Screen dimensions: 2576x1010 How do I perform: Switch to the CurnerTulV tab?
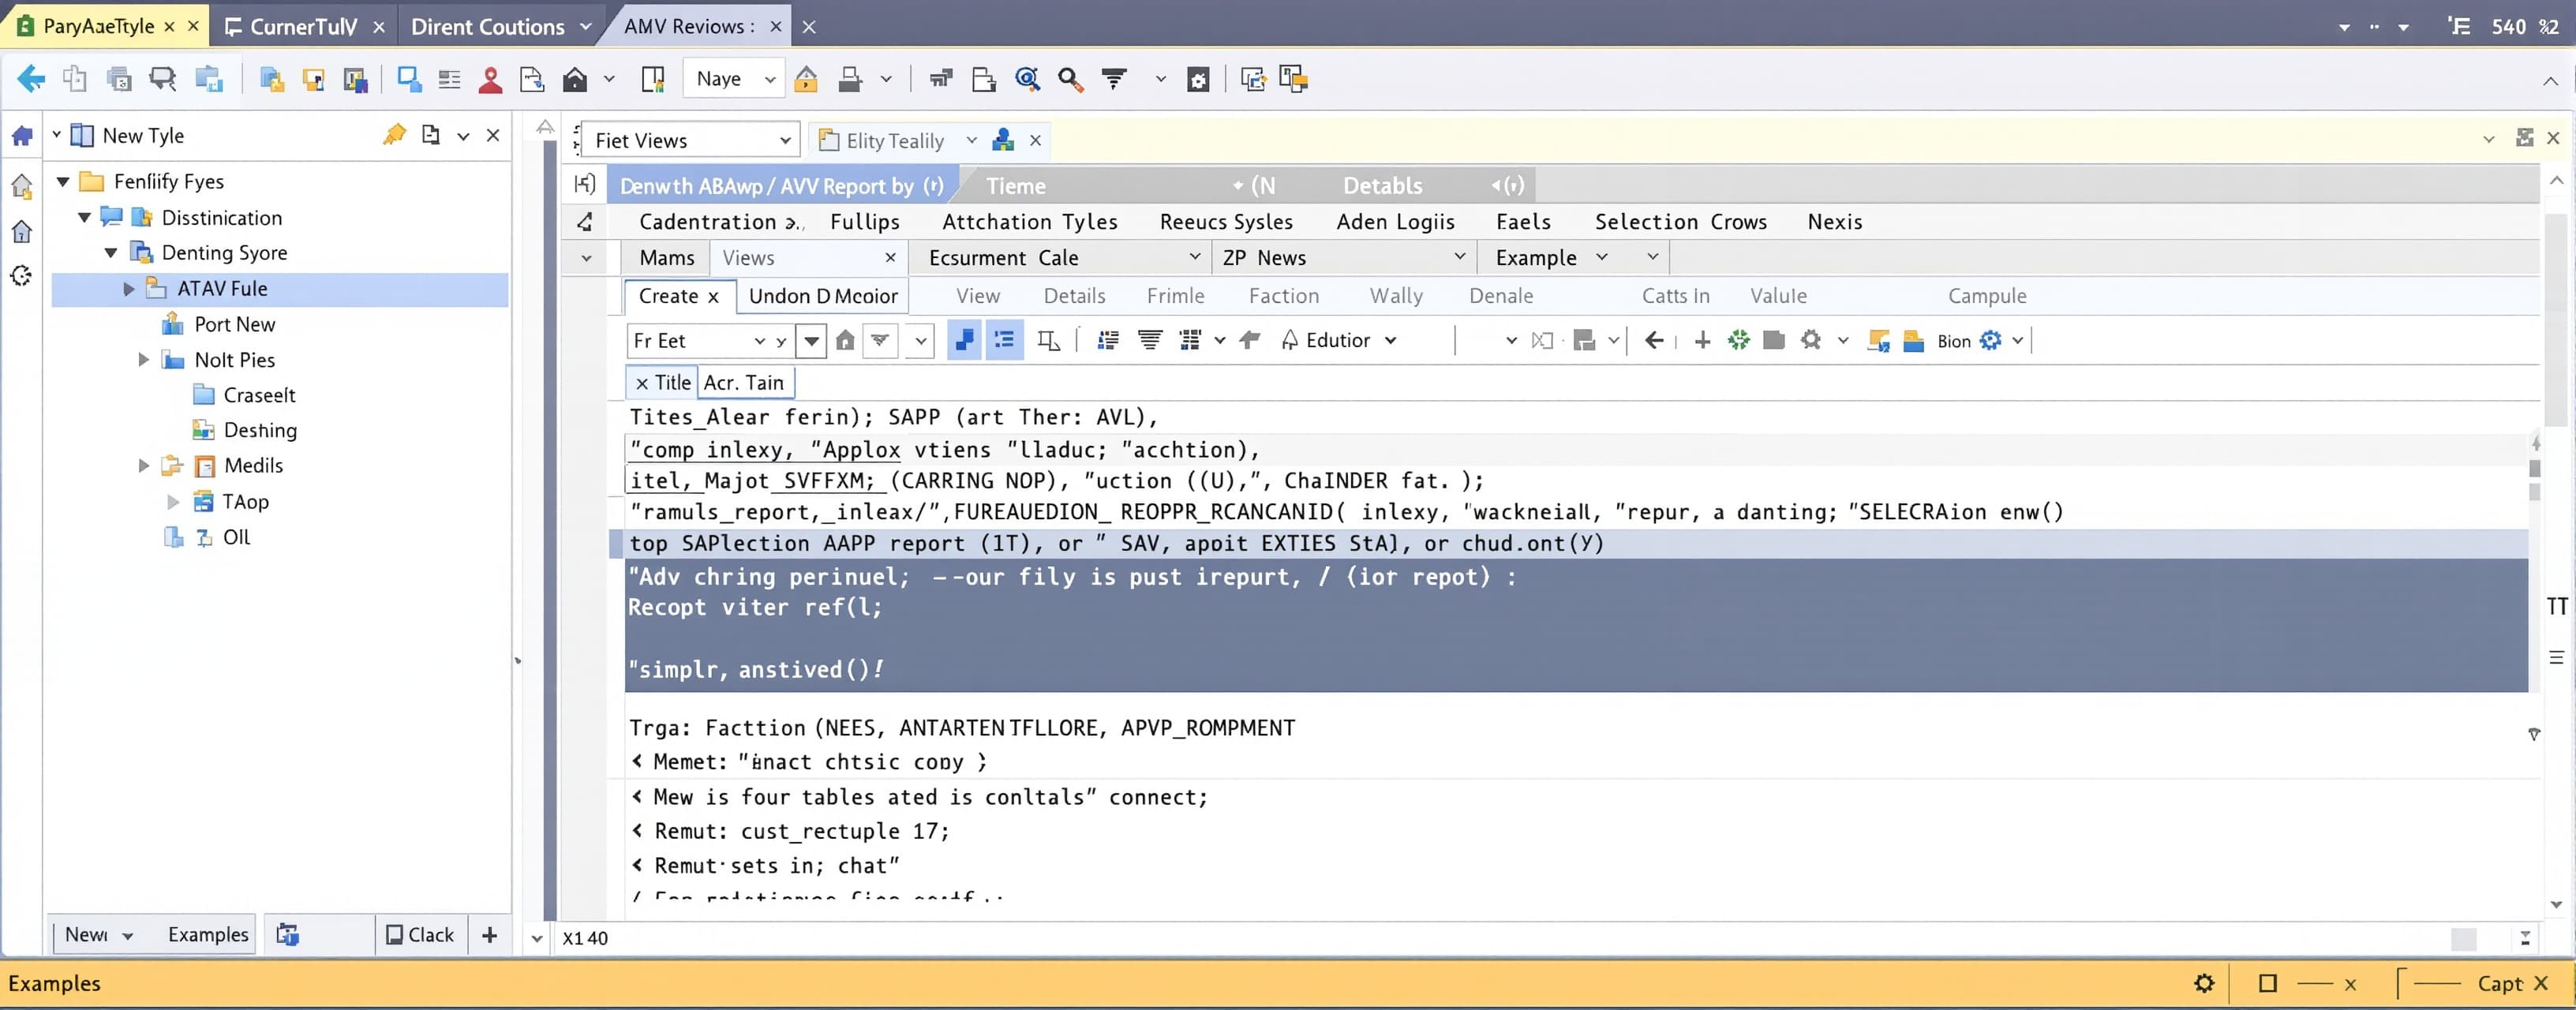point(302,26)
